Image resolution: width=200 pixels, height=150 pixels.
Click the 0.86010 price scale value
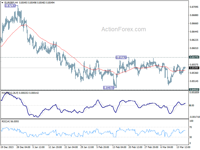tap(194, 48)
